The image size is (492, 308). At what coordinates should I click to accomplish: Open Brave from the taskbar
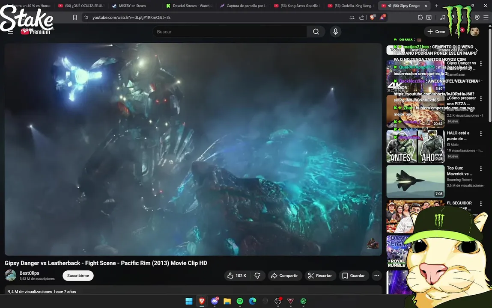202,301
